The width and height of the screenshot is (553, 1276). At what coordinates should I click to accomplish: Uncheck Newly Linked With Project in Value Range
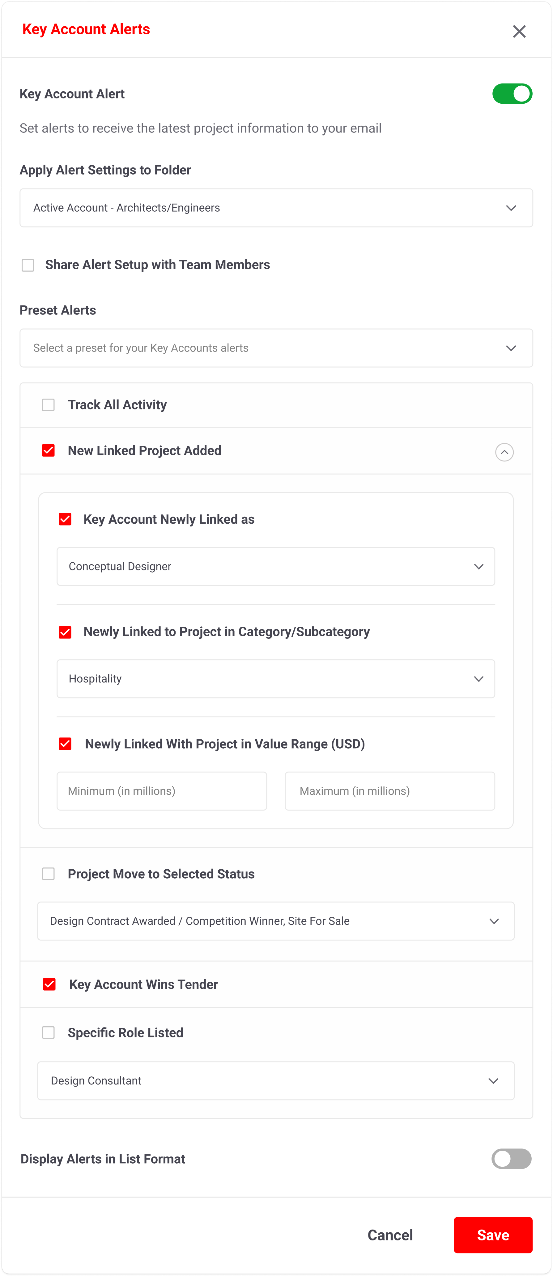[x=65, y=744]
